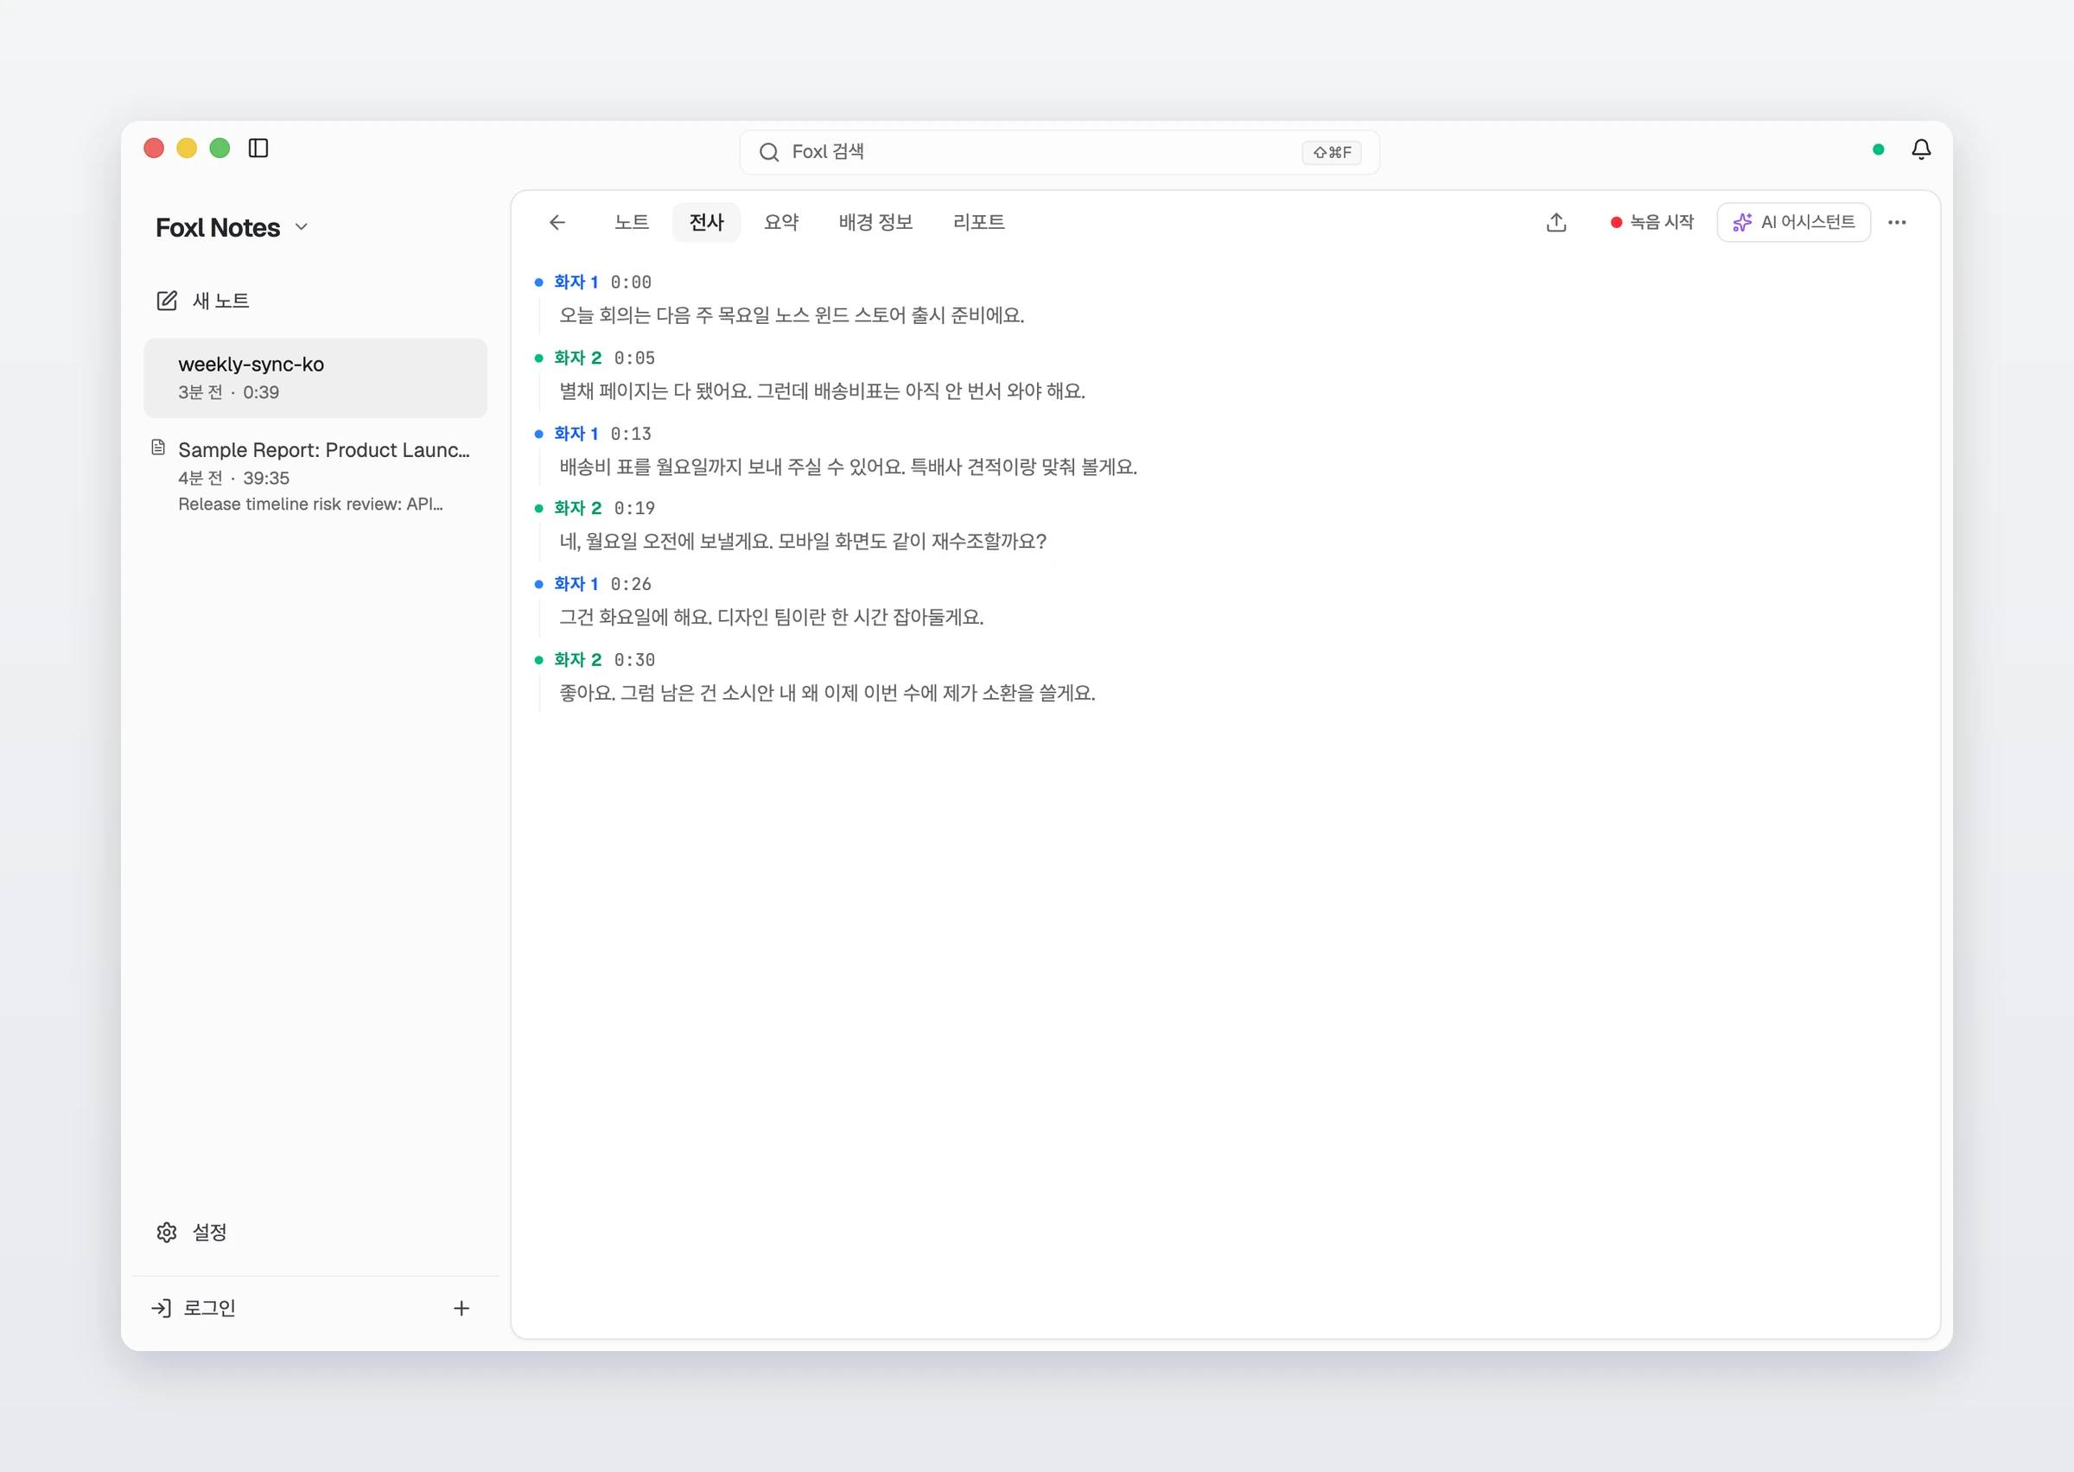Switch to the 노트 tab
This screenshot has height=1472, width=2074.
pos(632,222)
